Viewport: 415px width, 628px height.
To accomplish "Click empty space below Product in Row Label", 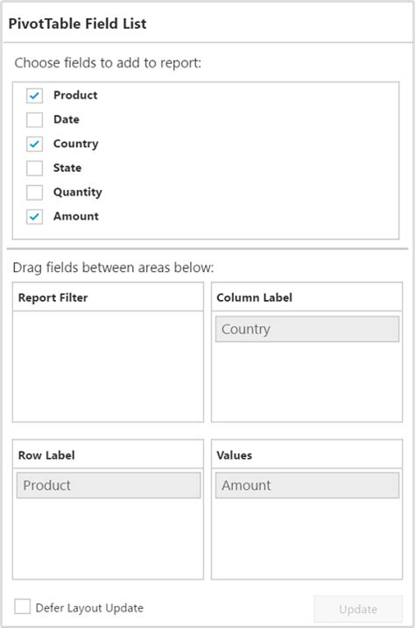I will [x=108, y=539].
